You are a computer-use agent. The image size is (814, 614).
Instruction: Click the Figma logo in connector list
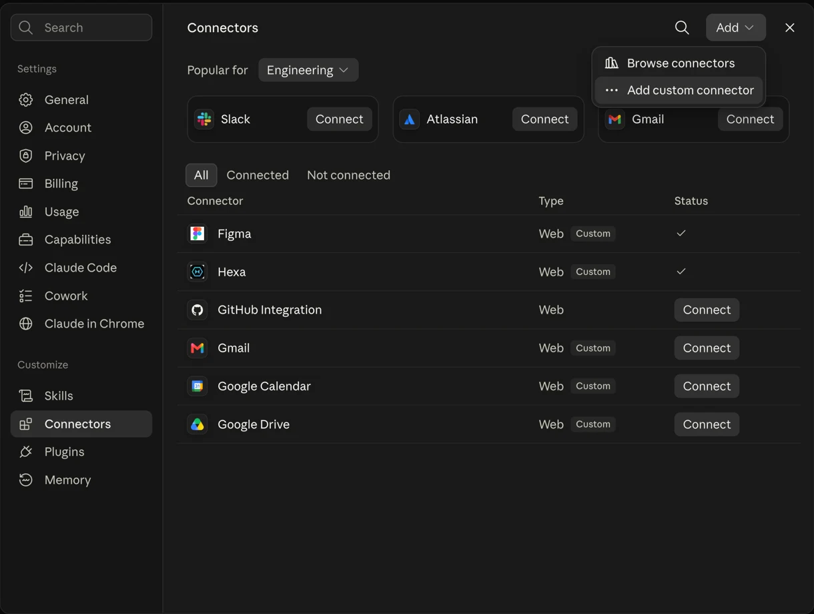(x=197, y=234)
